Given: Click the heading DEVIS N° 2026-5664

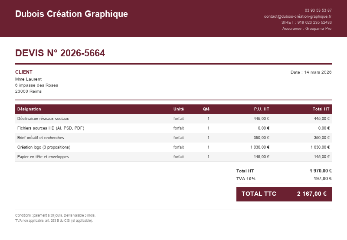Looking at the screenshot, I should tap(60, 53).
